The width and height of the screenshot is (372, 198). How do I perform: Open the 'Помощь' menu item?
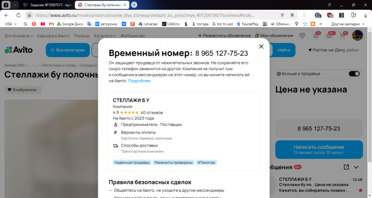[81, 36]
